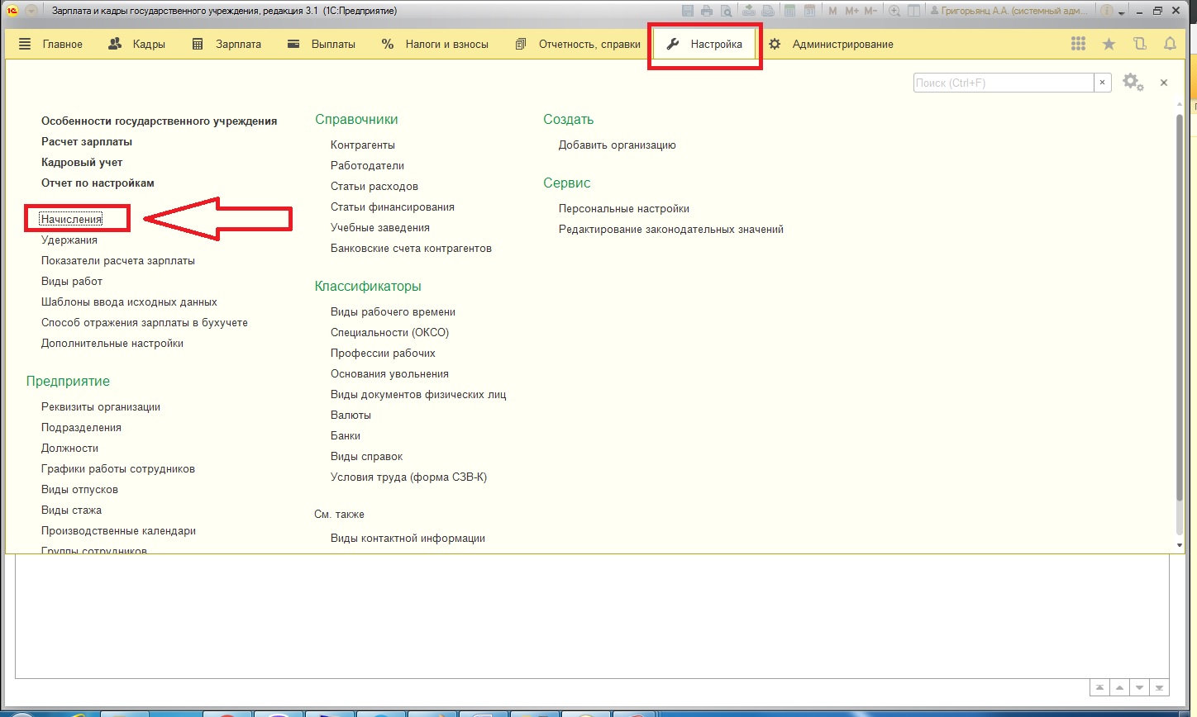Open the Зарплата section
This screenshot has width=1197, height=717.
[227, 45]
